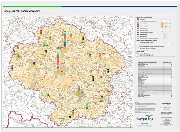This screenshot has width=180, height=132.
Task: Click the tallest multicolored bar chart in map center
Action: pyautogui.click(x=58, y=60)
